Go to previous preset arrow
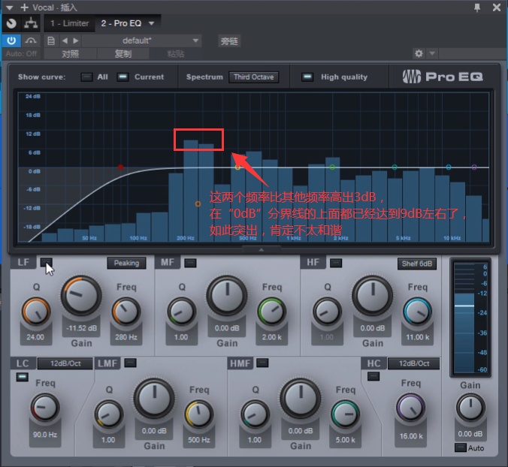The height and width of the screenshot is (467, 508). coord(65,41)
